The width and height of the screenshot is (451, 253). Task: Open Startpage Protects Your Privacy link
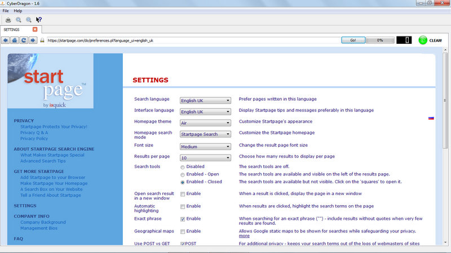coord(54,127)
